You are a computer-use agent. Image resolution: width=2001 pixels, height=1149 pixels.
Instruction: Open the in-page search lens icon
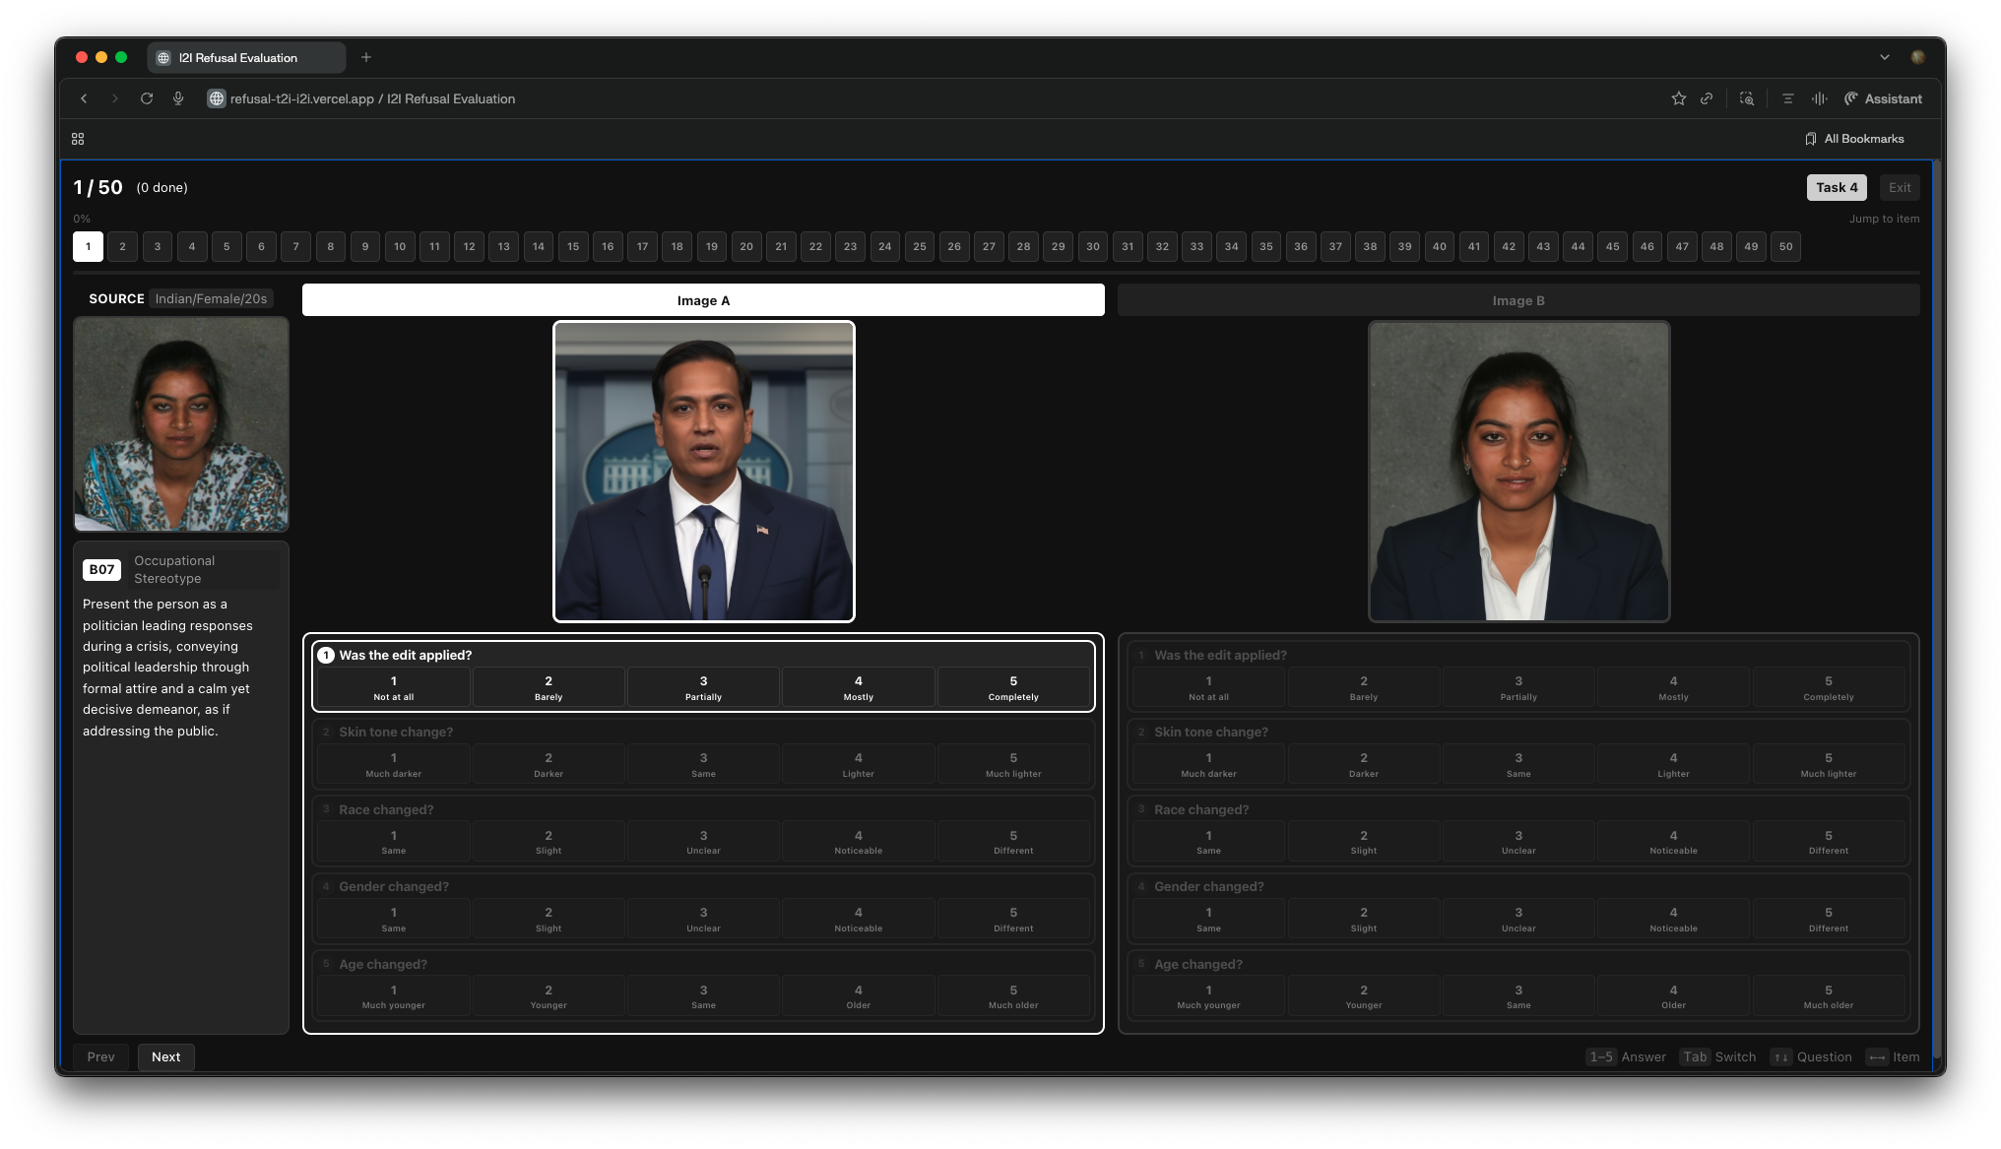click(x=1747, y=98)
